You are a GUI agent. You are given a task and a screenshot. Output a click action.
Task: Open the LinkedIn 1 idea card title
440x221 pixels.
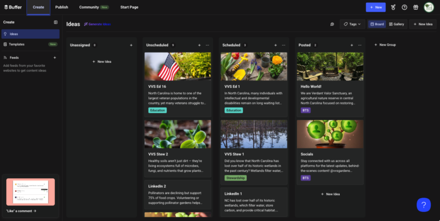[233, 194]
